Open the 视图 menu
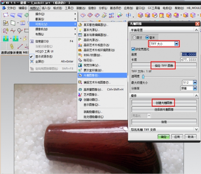 [35, 8]
